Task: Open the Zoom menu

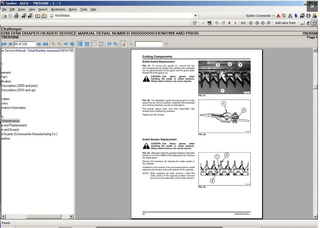Action: point(22,9)
